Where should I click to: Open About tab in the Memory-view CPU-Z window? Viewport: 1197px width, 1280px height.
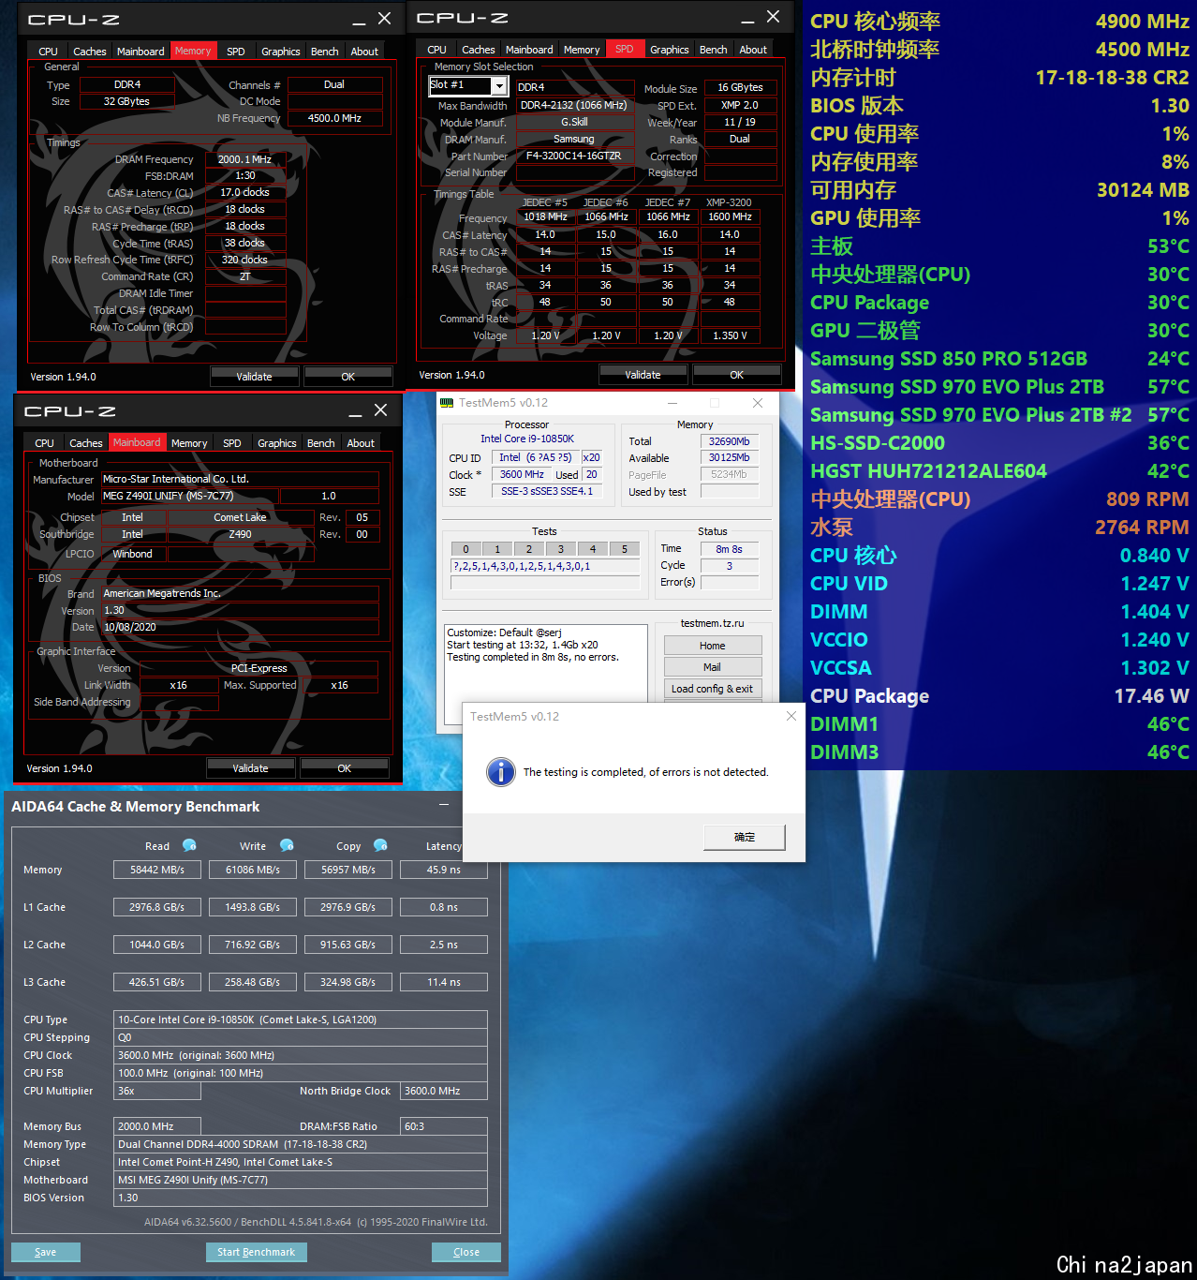click(364, 52)
